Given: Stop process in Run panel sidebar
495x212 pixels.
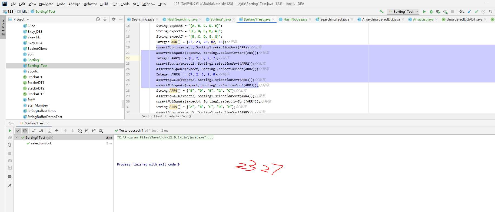Looking at the screenshot, I should pos(10,154).
